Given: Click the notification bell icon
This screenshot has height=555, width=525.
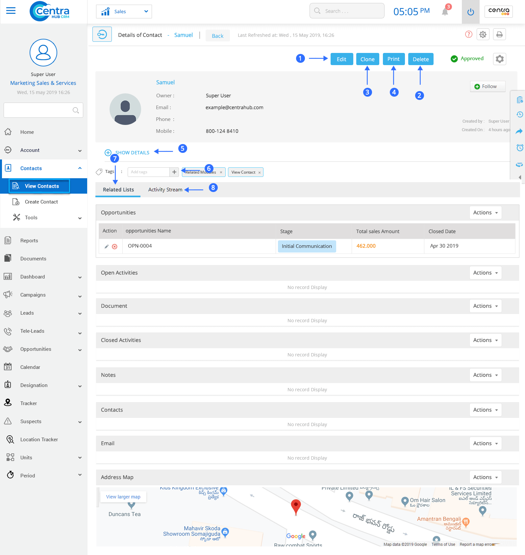Looking at the screenshot, I should [x=445, y=12].
